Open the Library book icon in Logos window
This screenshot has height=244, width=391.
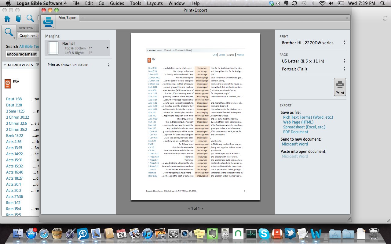pyautogui.click(x=19, y=19)
